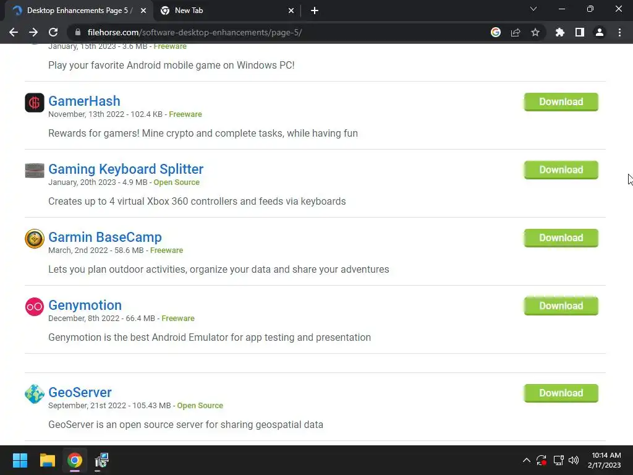Share this page using share icon
633x475 pixels.
(x=516, y=32)
